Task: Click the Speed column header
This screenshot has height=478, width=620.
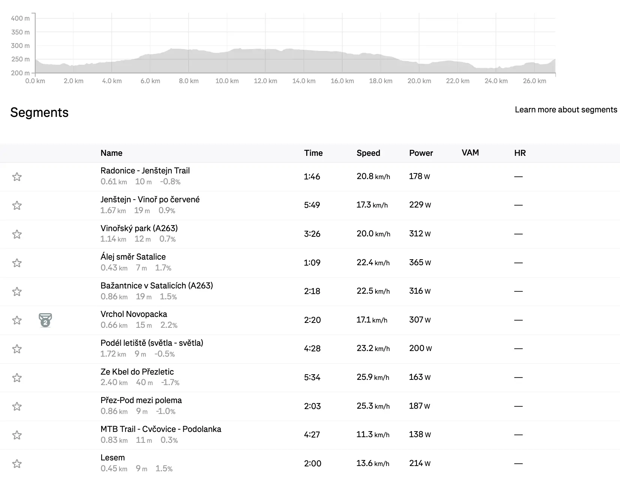Action: 368,153
